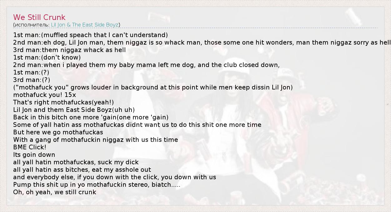Click the lyric line ending in "15x"
This screenshot has height=212, width=391.
pos(44,95)
